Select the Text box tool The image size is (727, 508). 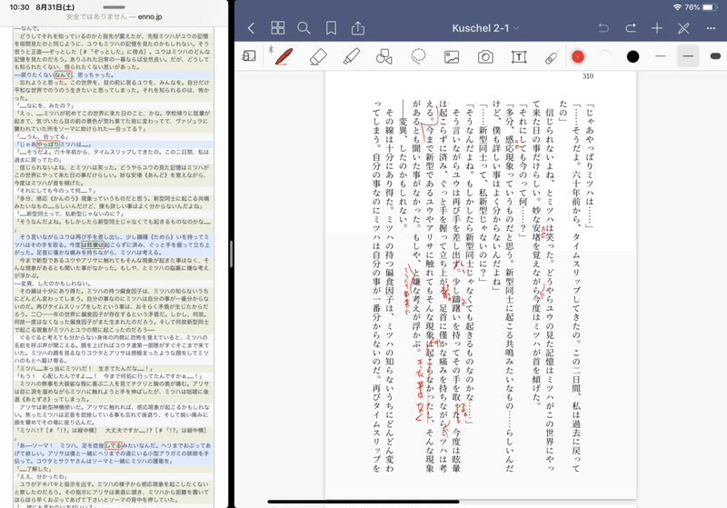[x=519, y=57]
